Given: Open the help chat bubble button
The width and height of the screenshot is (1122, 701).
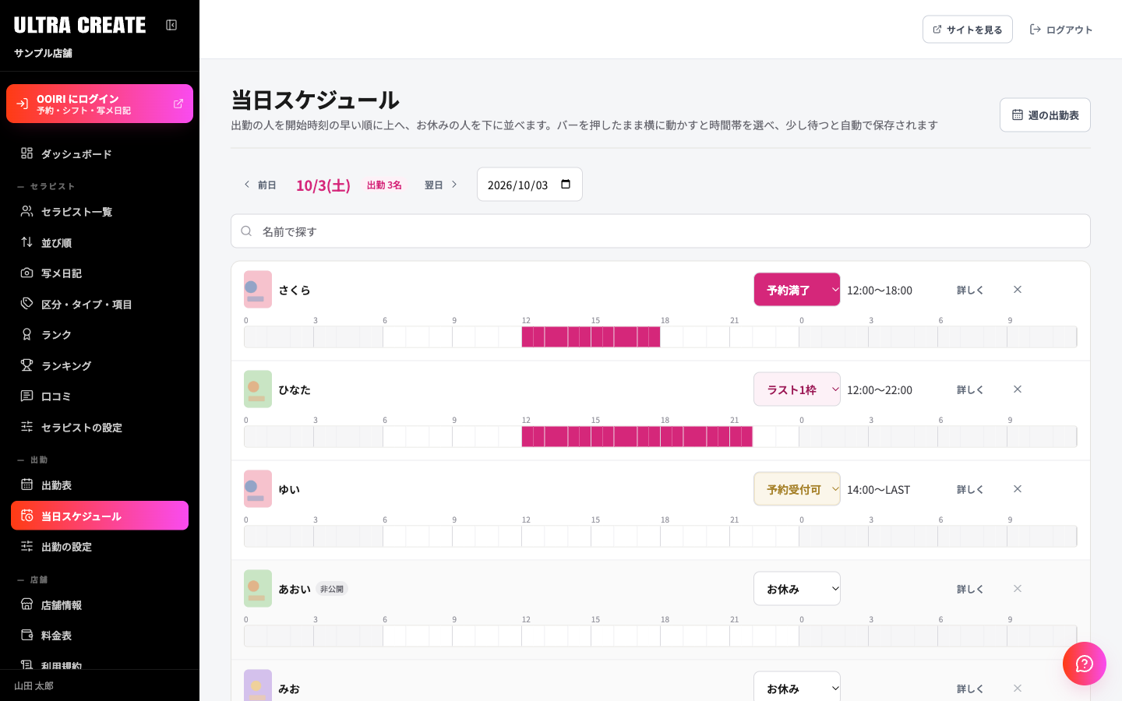Looking at the screenshot, I should [x=1085, y=664].
